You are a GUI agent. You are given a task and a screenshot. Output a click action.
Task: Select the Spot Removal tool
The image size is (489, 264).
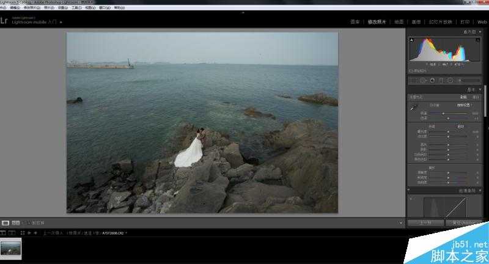pos(423,80)
